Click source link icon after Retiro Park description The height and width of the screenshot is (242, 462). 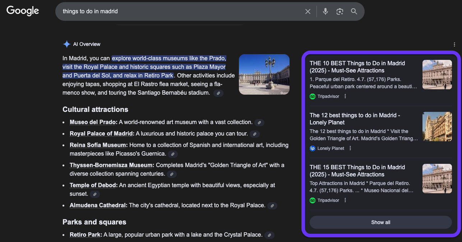(269, 235)
